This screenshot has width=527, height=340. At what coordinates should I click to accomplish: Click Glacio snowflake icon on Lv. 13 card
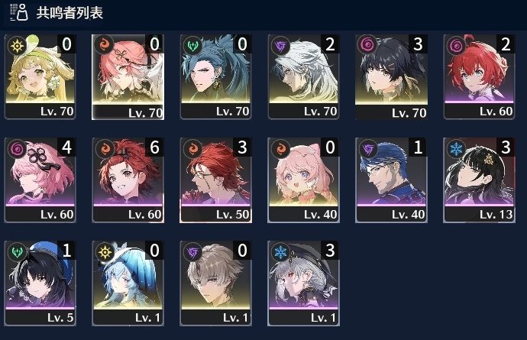[x=456, y=148]
